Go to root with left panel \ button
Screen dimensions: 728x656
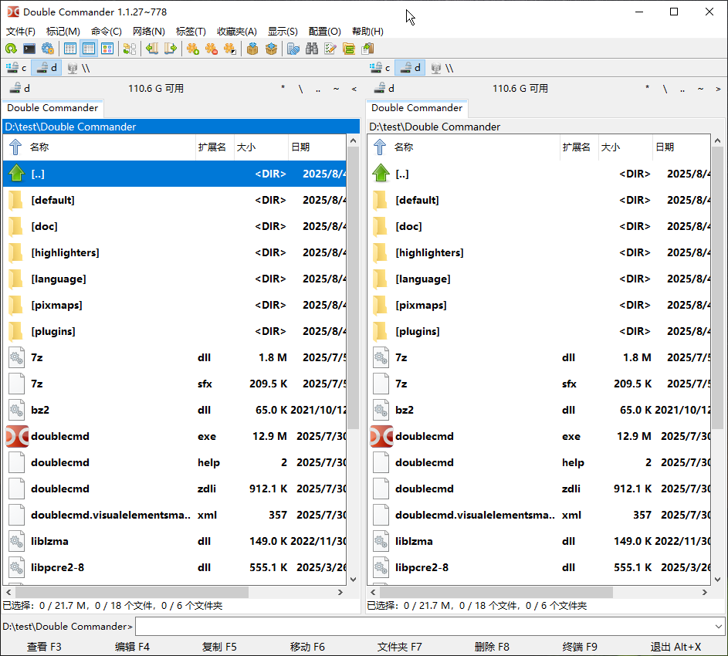(300, 88)
